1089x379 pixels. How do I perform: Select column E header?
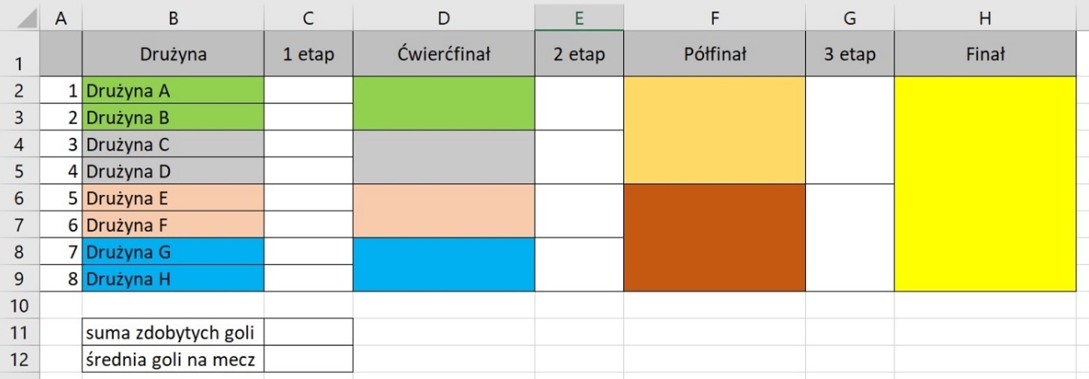pos(579,19)
